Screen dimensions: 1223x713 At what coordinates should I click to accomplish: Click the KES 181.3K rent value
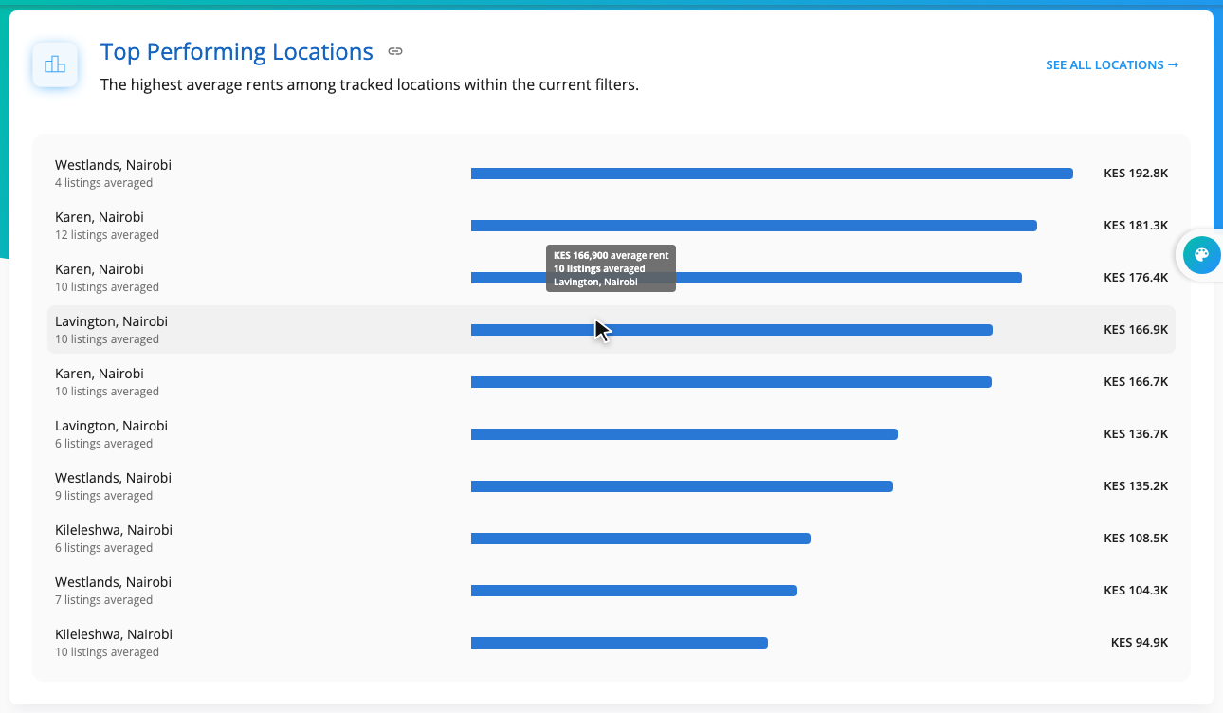(1136, 226)
